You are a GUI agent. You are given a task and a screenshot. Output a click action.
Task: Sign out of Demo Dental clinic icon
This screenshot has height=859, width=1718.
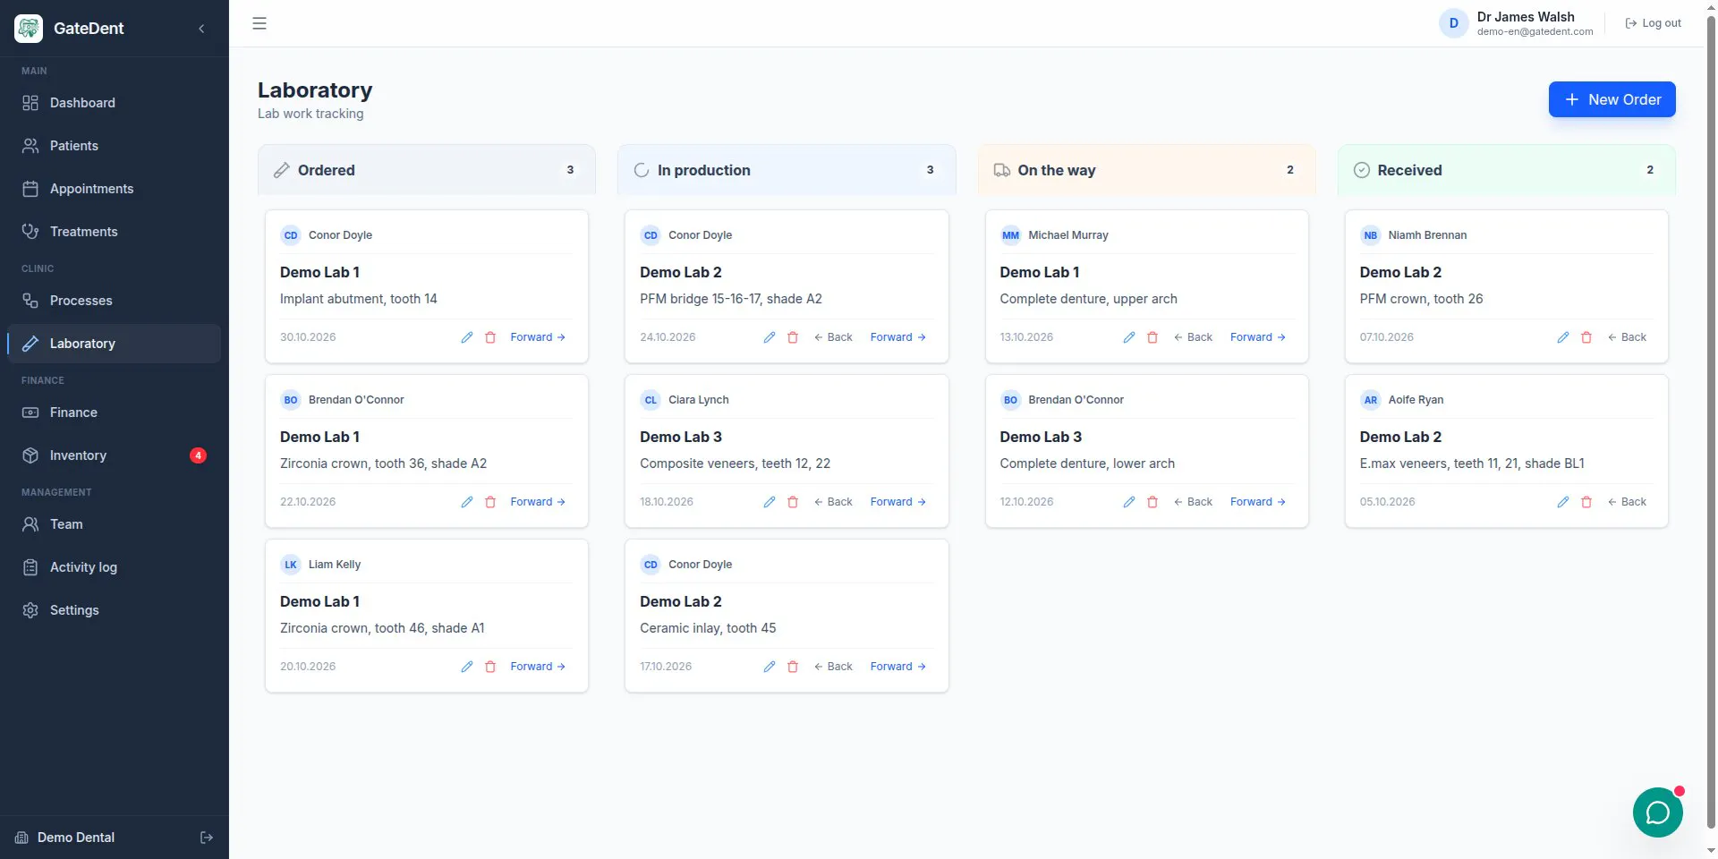click(x=207, y=838)
